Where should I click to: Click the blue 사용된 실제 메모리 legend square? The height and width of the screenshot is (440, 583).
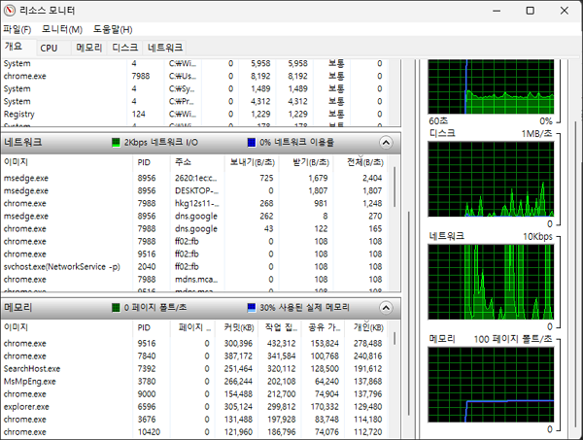point(252,308)
